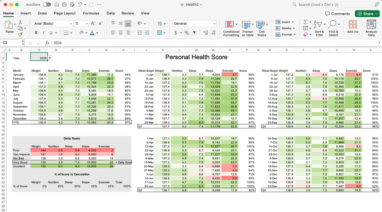Open Conditional Formatting options
Viewport: 382px width, 212px height.
(x=231, y=28)
